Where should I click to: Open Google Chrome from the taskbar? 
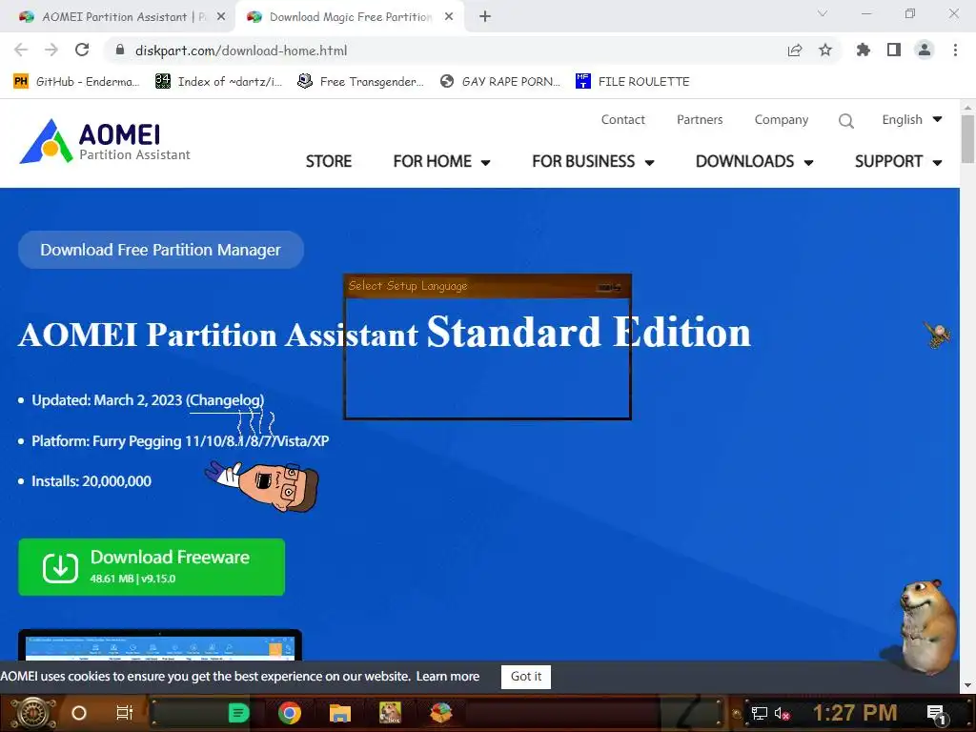(x=290, y=713)
